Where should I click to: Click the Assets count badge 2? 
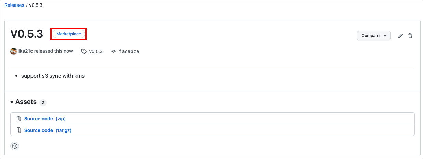(x=43, y=102)
